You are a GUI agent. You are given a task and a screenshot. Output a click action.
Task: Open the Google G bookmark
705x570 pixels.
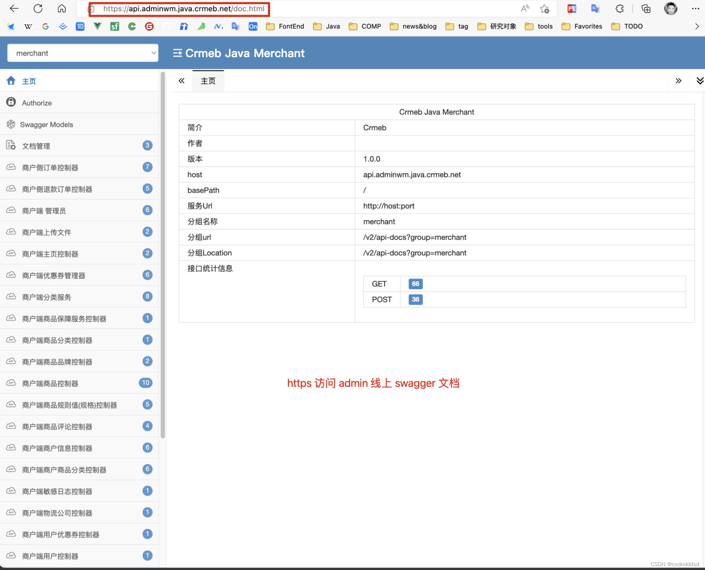click(45, 26)
